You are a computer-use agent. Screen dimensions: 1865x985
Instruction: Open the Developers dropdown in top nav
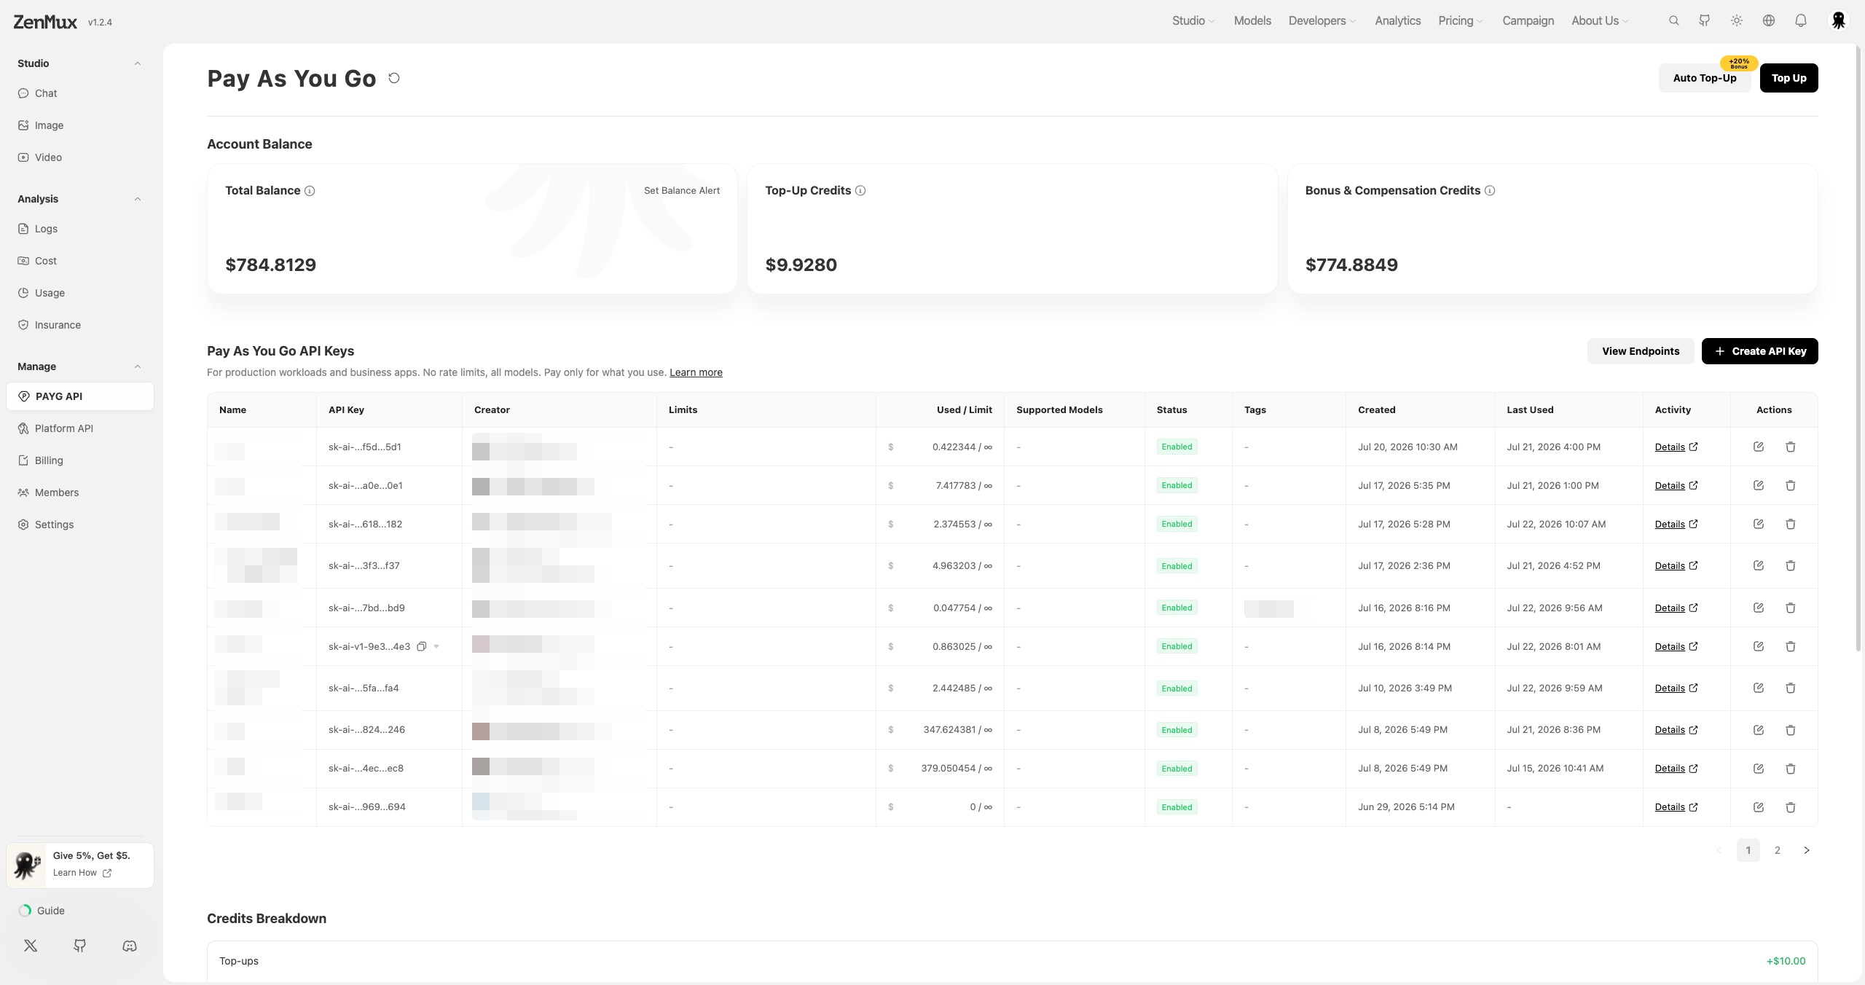[1322, 20]
